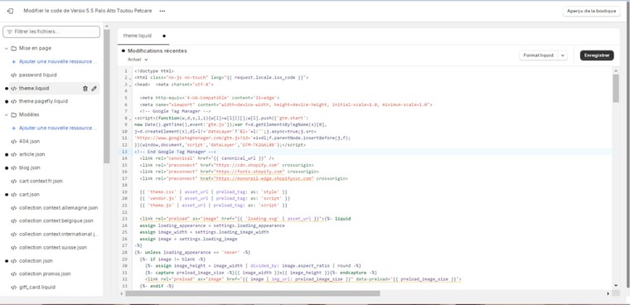Click the Filtrer les fichiers search field

51,31
